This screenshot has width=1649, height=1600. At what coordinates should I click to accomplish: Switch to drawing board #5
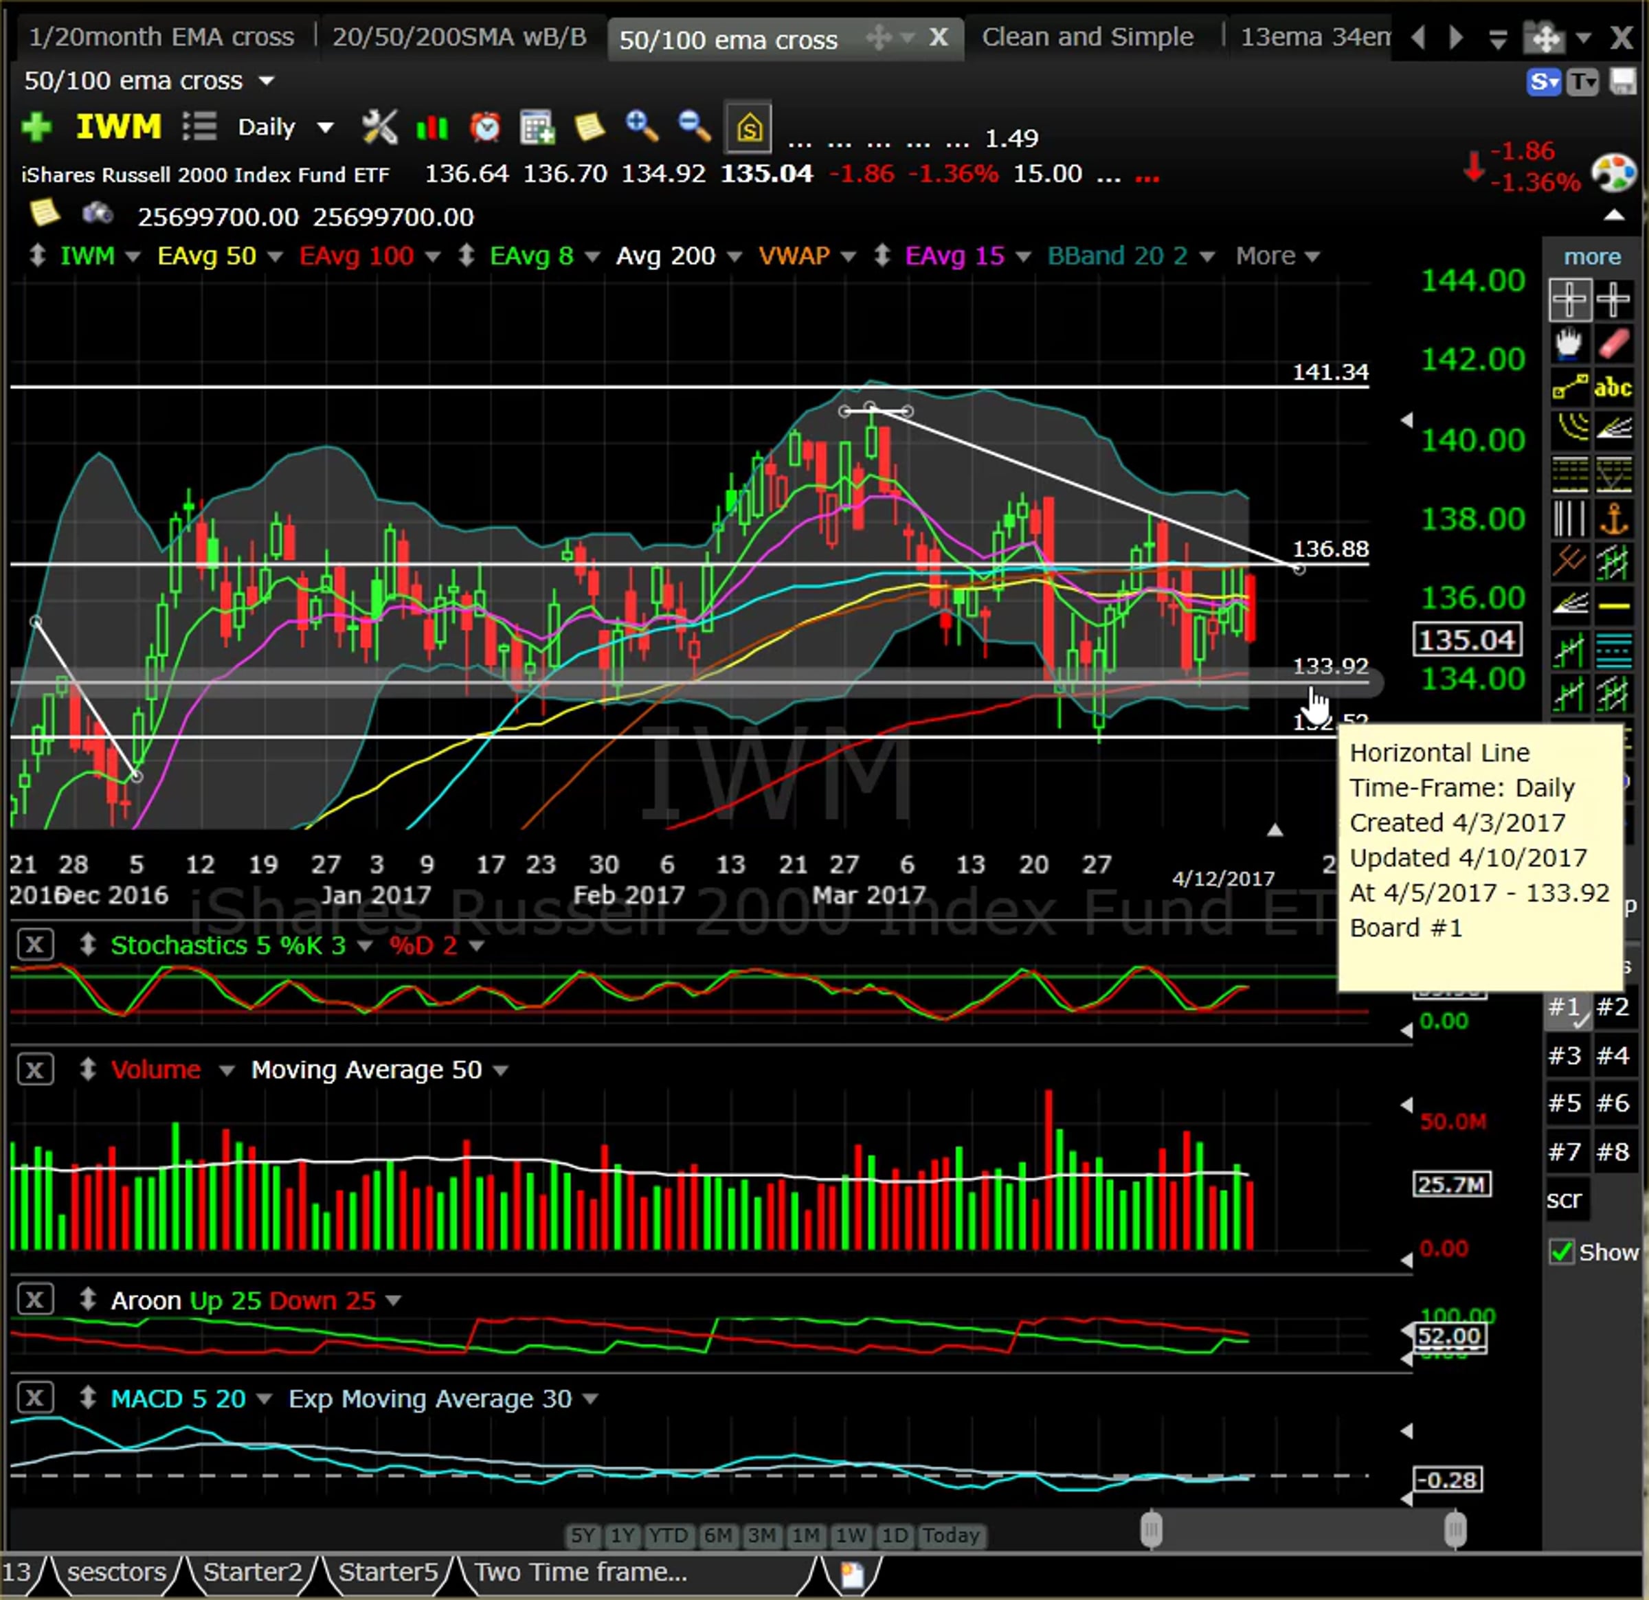(x=1565, y=1103)
